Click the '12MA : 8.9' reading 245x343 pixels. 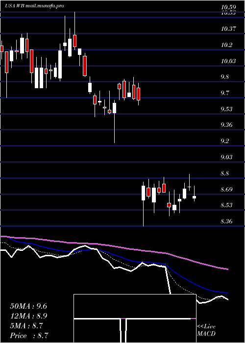click(x=28, y=316)
